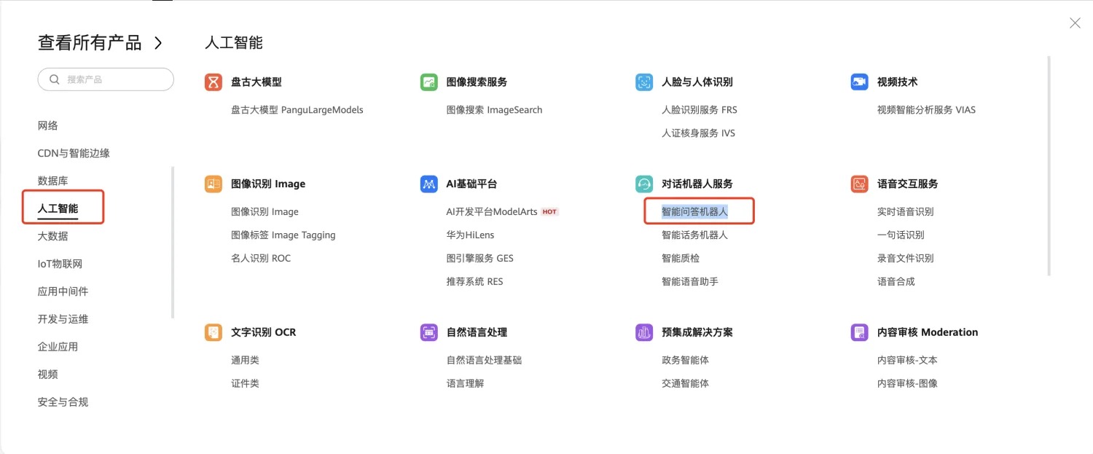This screenshot has height=454, width=1093.
Task: Click the 盘古大模型 category icon
Action: click(x=213, y=82)
